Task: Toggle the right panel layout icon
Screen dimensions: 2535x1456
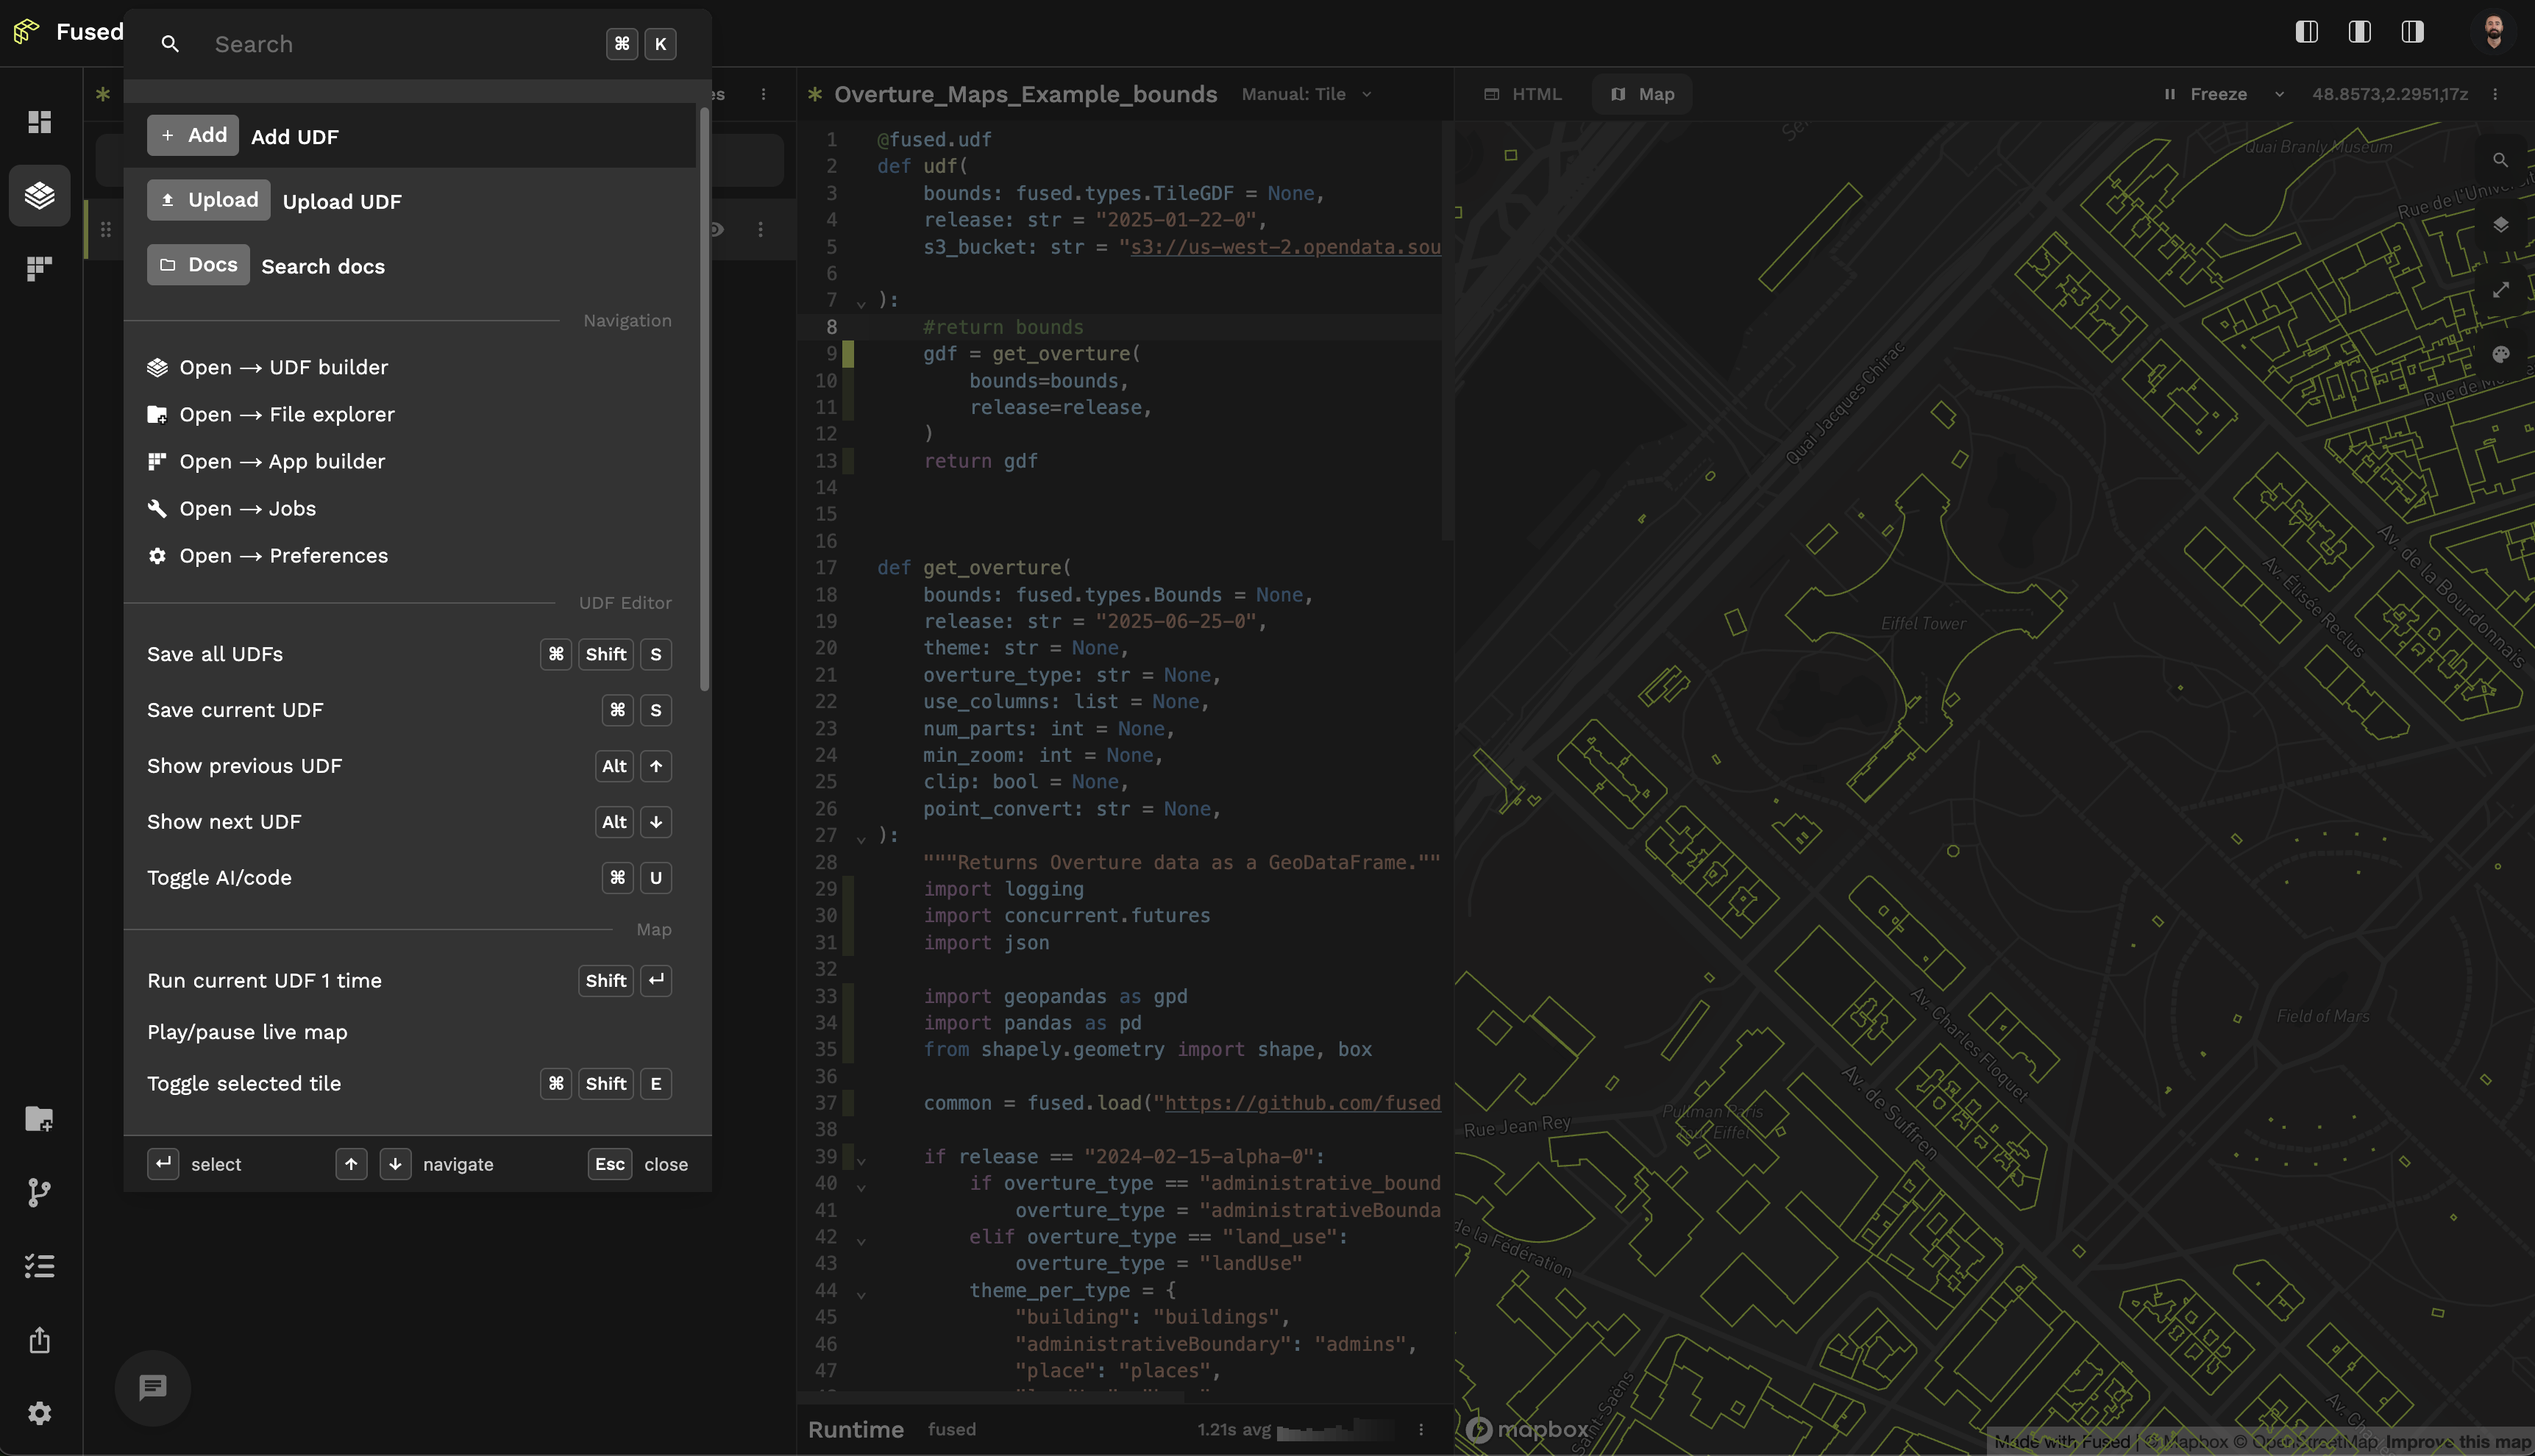Action: click(2412, 32)
